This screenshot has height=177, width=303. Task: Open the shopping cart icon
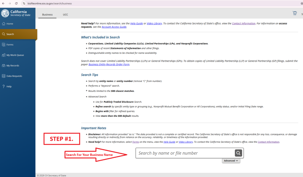tap(295, 13)
